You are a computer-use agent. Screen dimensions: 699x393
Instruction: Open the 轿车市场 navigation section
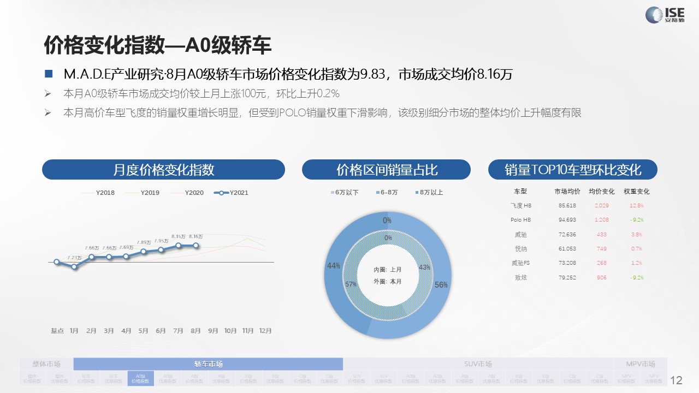pos(208,364)
